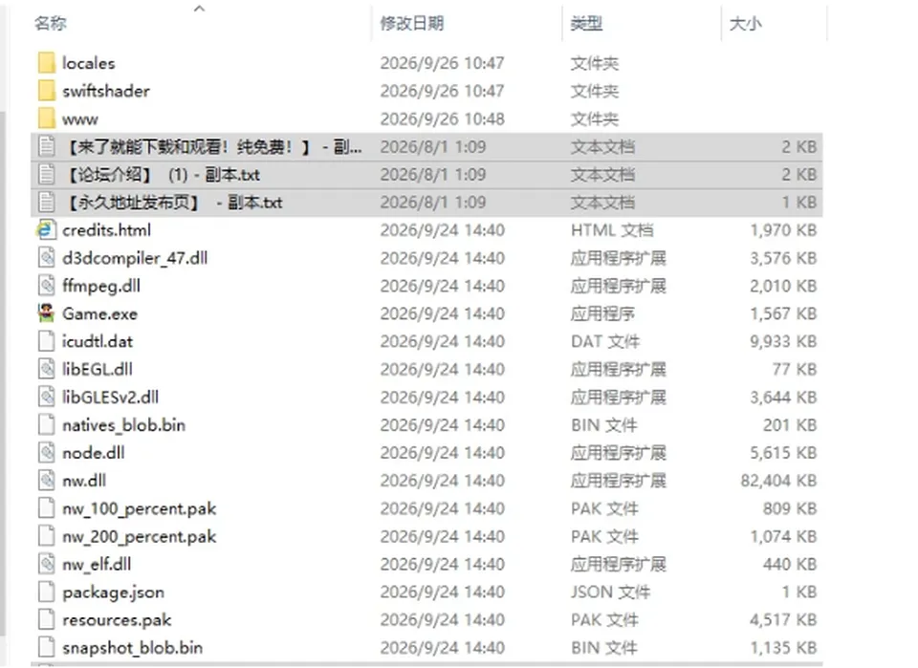Viewport: 918px width, 668px height.
Task: Click the ffmpeg.dll file icon
Action: [46, 286]
